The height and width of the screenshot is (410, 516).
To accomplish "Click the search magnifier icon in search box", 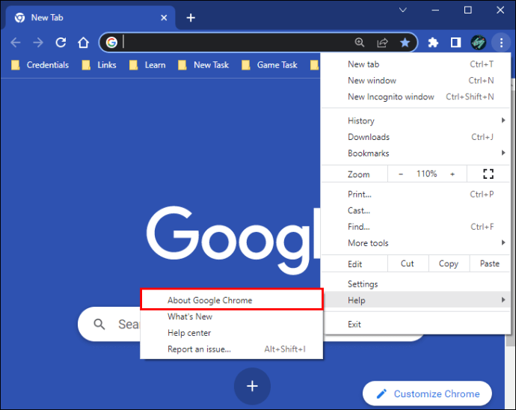I will coord(99,325).
